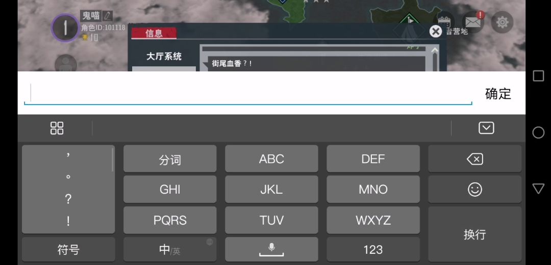Tap the mail envelope icon with alert
This screenshot has width=551, height=265.
click(x=473, y=22)
